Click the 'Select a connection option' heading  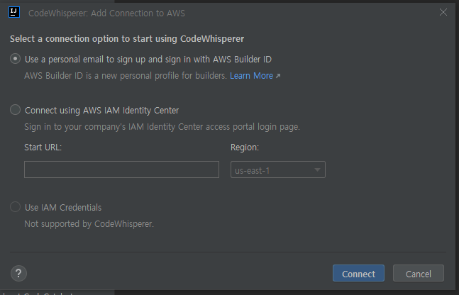127,38
